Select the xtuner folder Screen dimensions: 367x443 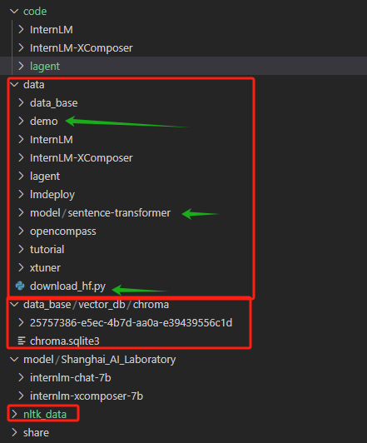pos(45,268)
